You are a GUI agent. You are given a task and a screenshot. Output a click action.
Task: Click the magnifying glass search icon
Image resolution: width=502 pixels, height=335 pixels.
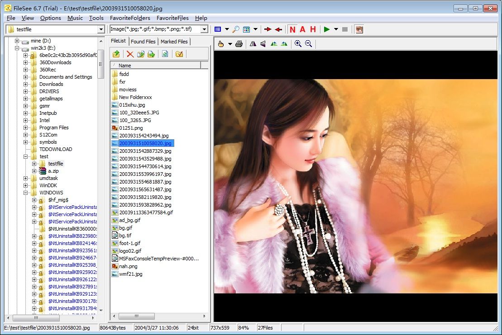[236, 29]
